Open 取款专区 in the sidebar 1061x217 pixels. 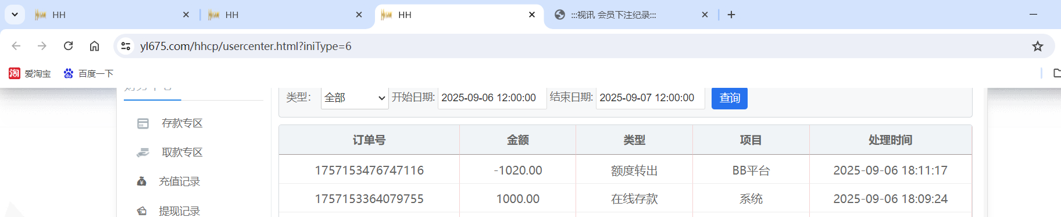click(x=182, y=152)
